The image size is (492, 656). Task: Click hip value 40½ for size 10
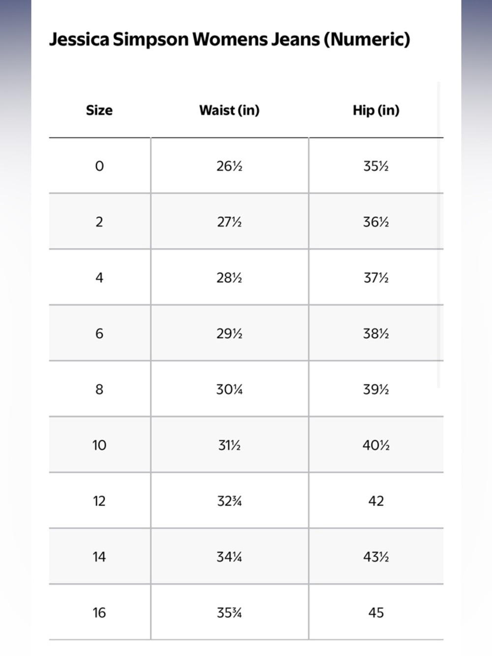[x=376, y=445]
